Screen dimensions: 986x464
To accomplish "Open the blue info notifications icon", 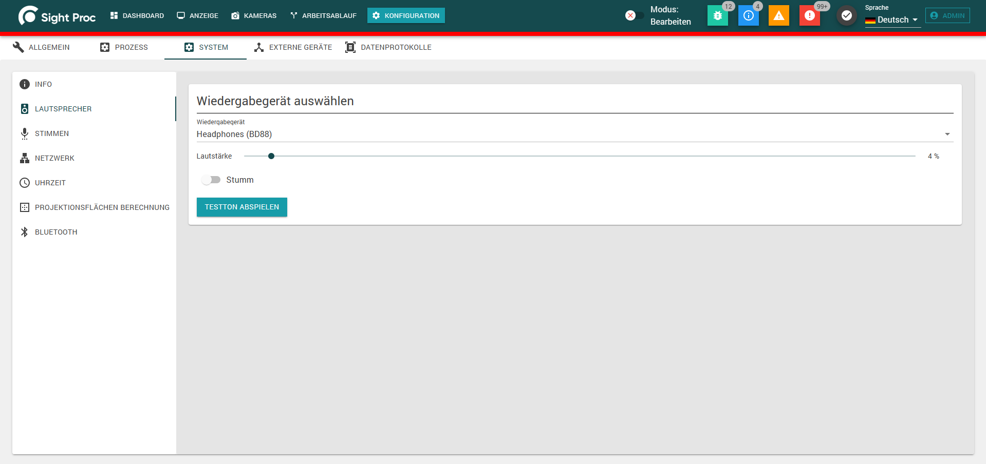I will 748,15.
